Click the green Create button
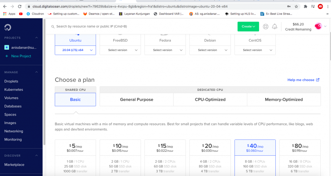Image resolution: width=331 pixels, height=176 pixels. pyautogui.click(x=248, y=26)
